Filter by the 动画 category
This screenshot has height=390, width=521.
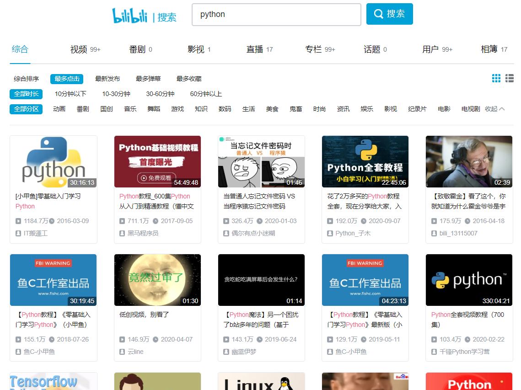(59, 109)
